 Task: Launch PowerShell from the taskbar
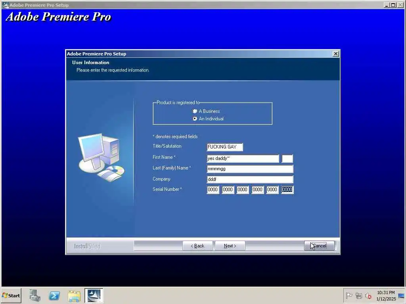tap(54, 295)
